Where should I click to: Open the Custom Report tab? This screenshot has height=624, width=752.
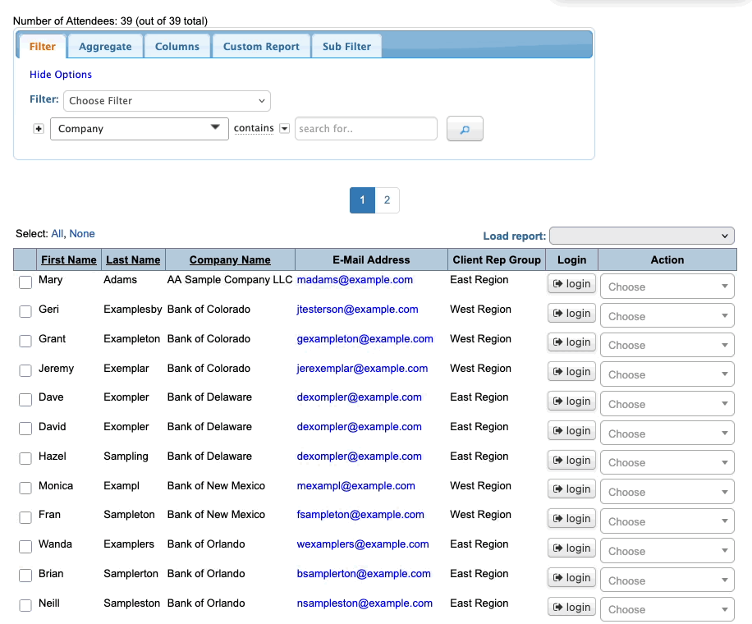coord(261,47)
